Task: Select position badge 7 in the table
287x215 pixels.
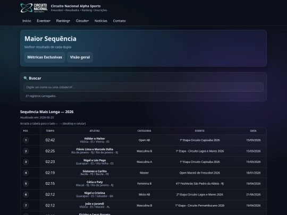Action: [x=26, y=205]
